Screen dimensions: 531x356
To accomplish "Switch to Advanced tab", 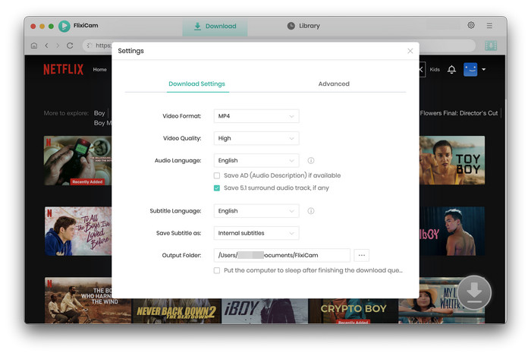I will (334, 83).
